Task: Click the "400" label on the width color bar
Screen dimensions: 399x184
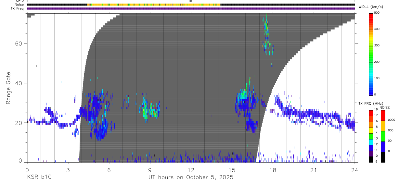Action: [377, 29]
